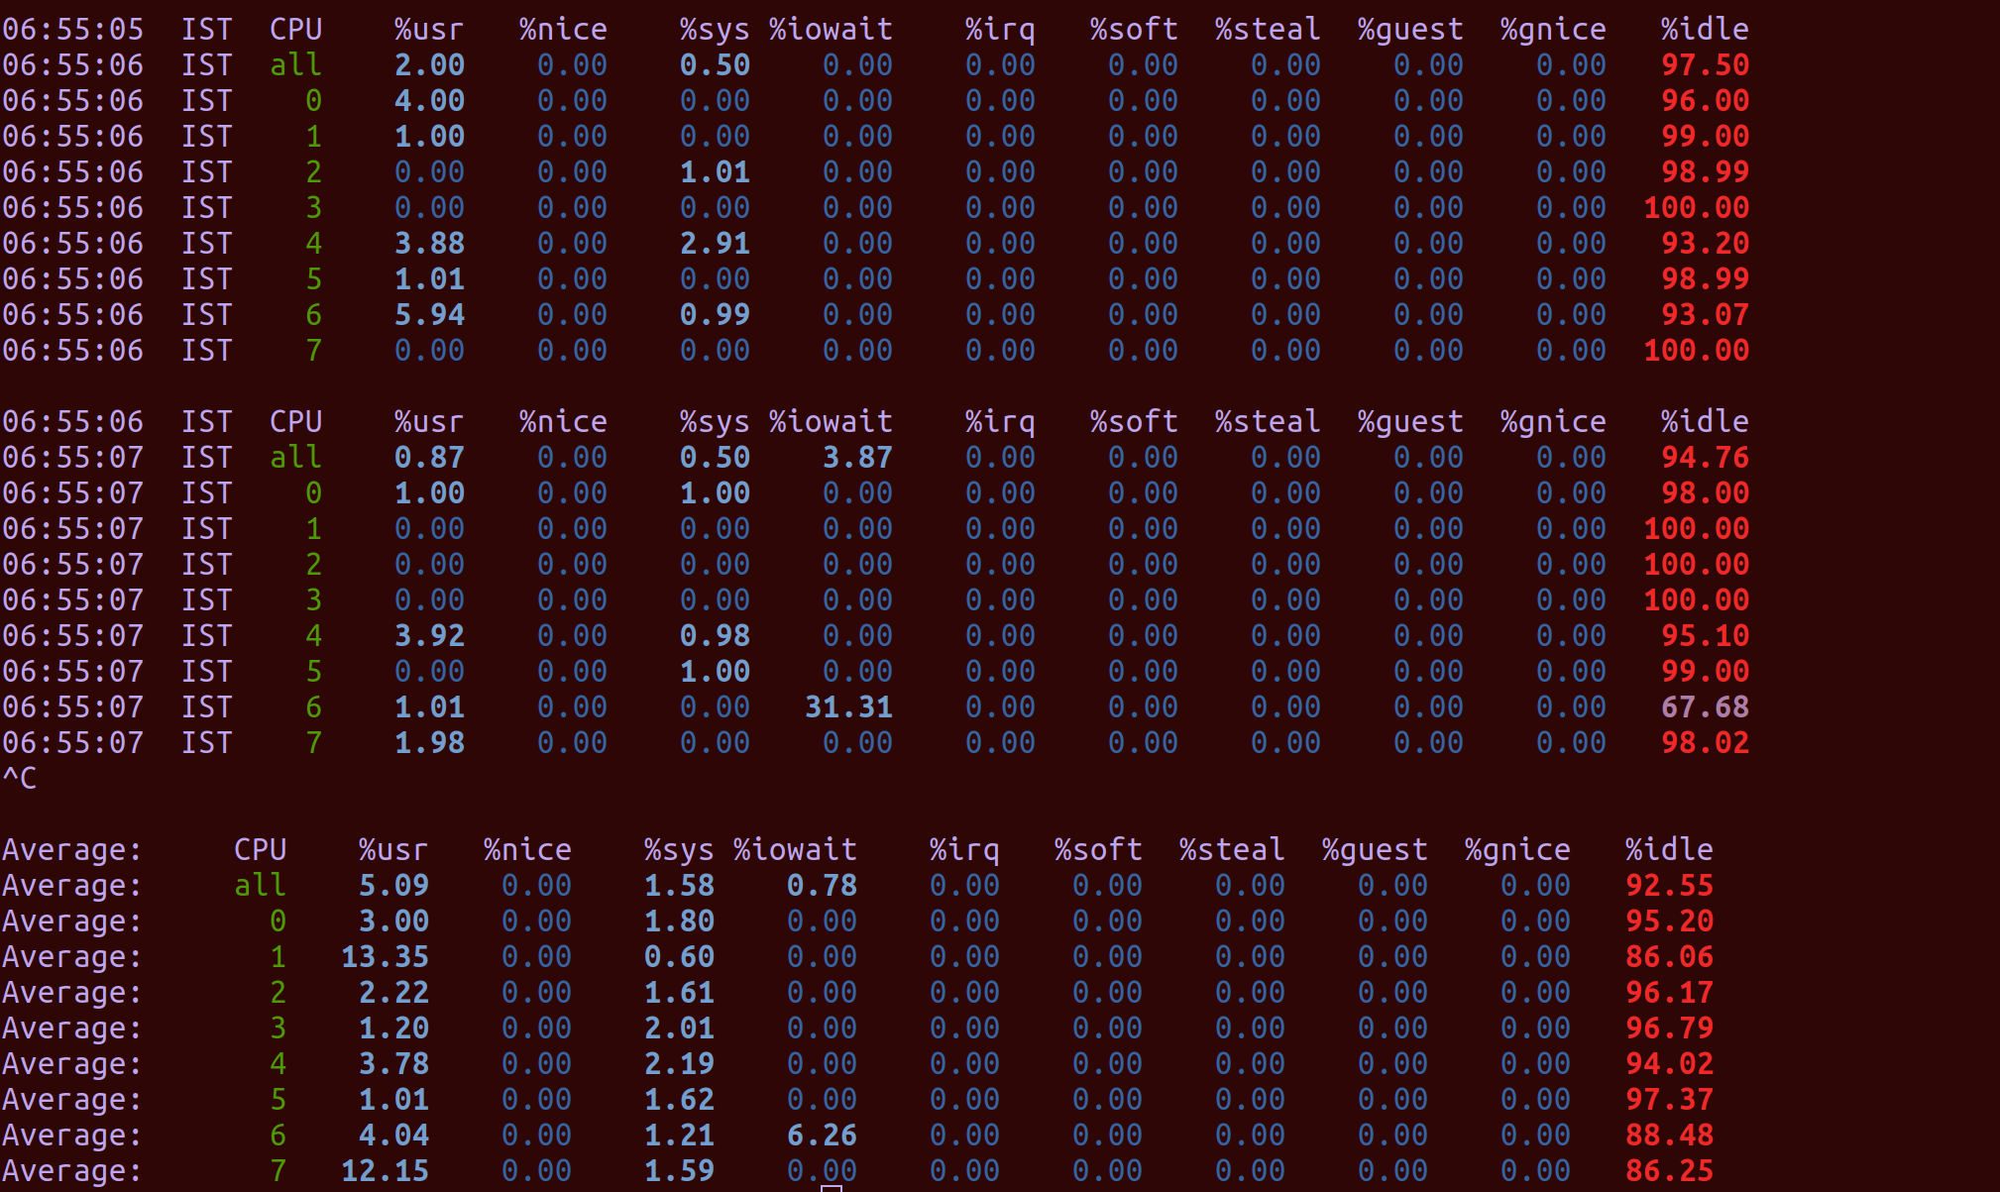Click the 6.26 average %iowait value
The height and width of the screenshot is (1192, 2000).
coord(822,1136)
